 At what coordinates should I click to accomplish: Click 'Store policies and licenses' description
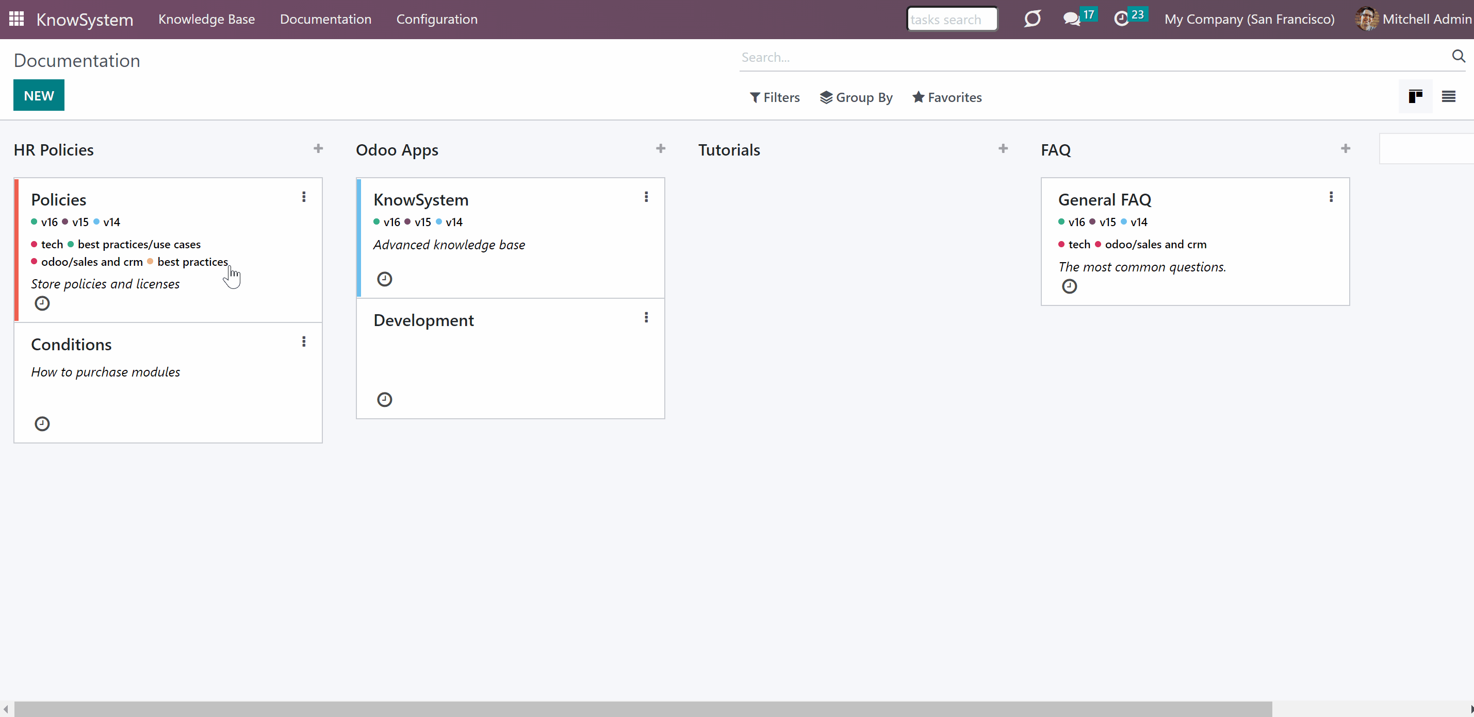(x=105, y=284)
